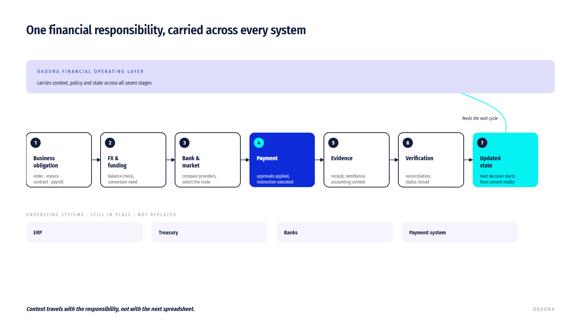Select the Updated state heading in the cyan card
Image resolution: width=581 pixels, height=327 pixels.
coord(490,162)
